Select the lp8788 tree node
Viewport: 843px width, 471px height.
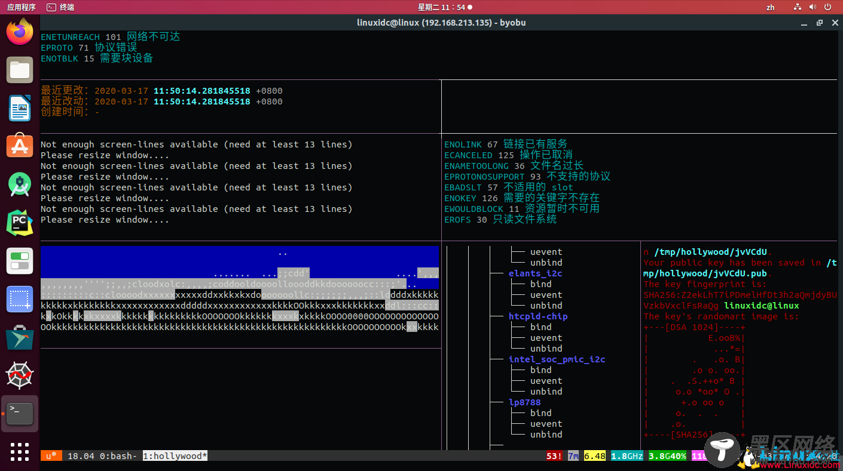(524, 402)
